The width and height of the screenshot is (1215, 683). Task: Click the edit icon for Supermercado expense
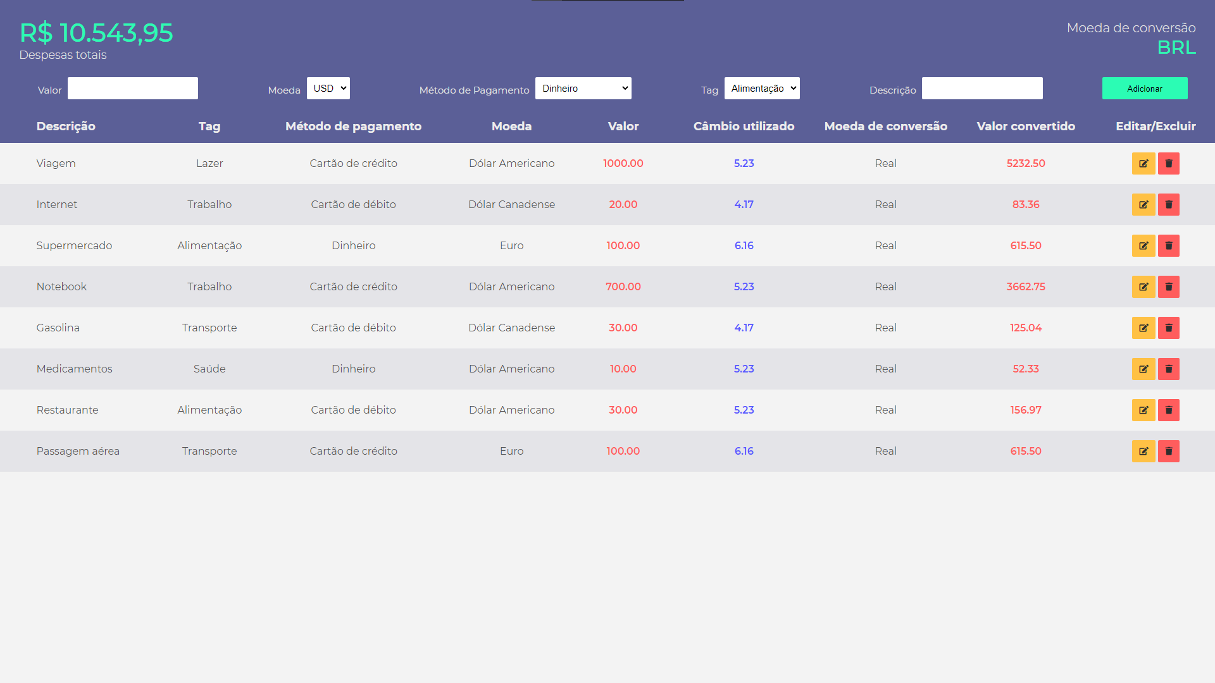tap(1143, 245)
